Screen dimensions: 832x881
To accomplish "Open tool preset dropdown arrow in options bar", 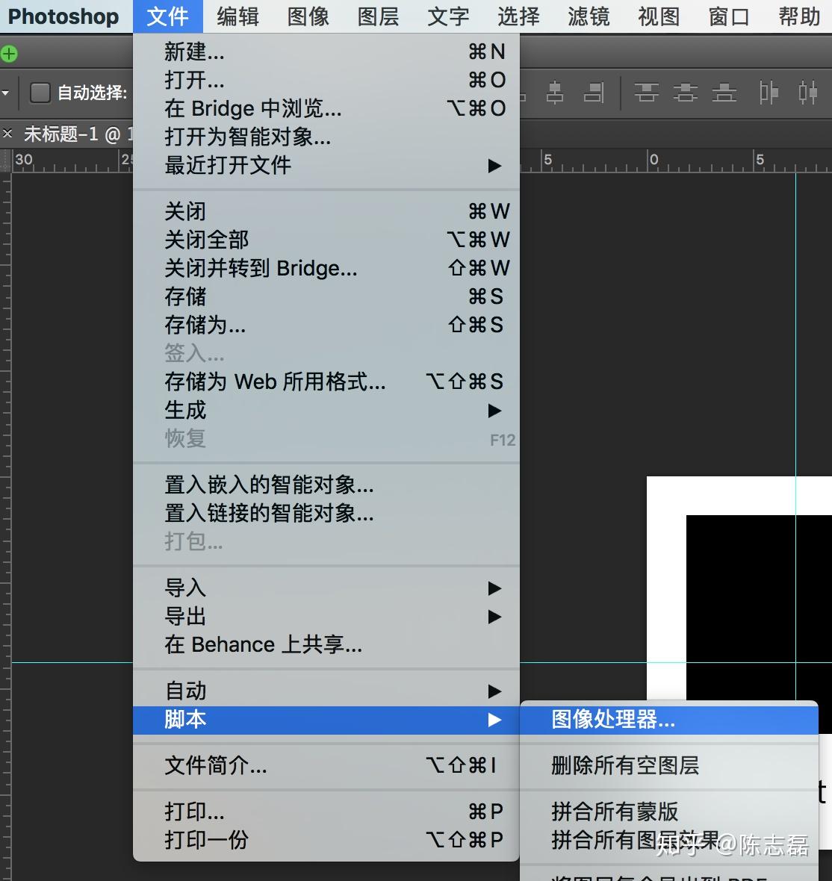I will (x=5, y=93).
